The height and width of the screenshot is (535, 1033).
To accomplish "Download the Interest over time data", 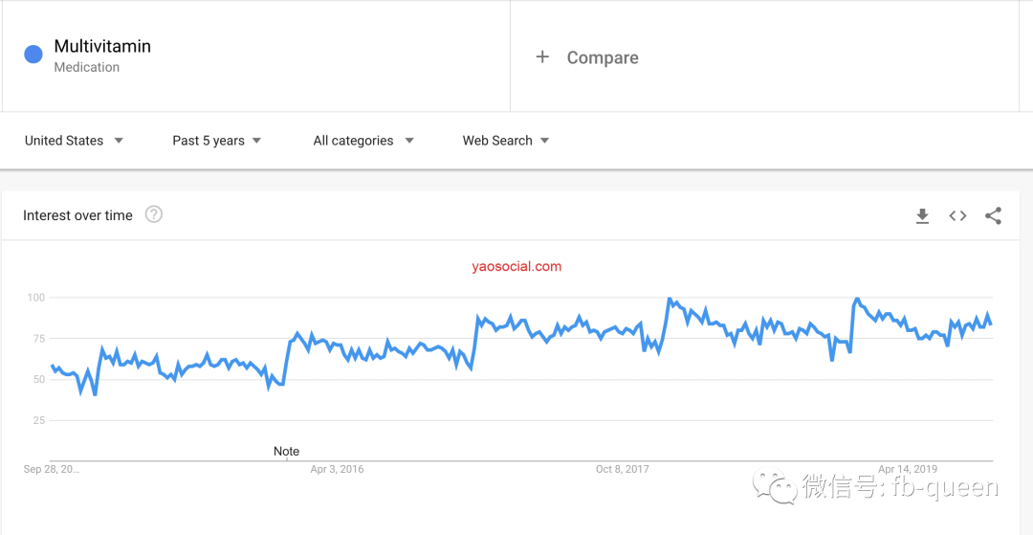I will 922,216.
